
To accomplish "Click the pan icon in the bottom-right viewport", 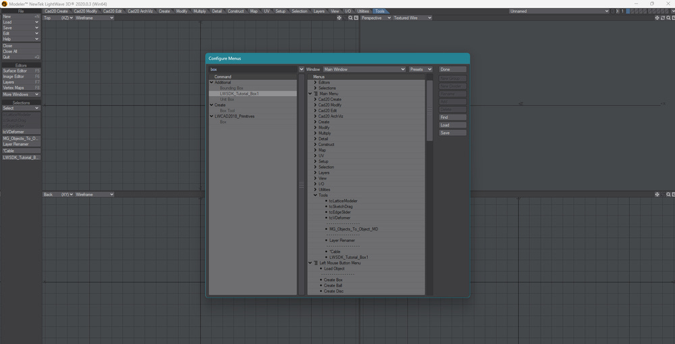I will [x=657, y=195].
